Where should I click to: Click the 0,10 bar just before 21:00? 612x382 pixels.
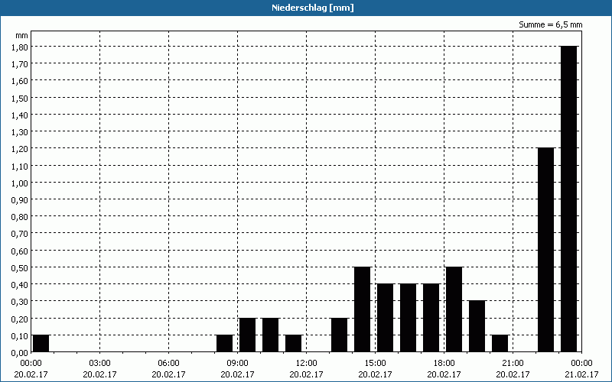pos(500,343)
